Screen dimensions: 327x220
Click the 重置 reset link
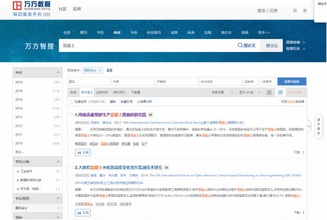(x=109, y=70)
